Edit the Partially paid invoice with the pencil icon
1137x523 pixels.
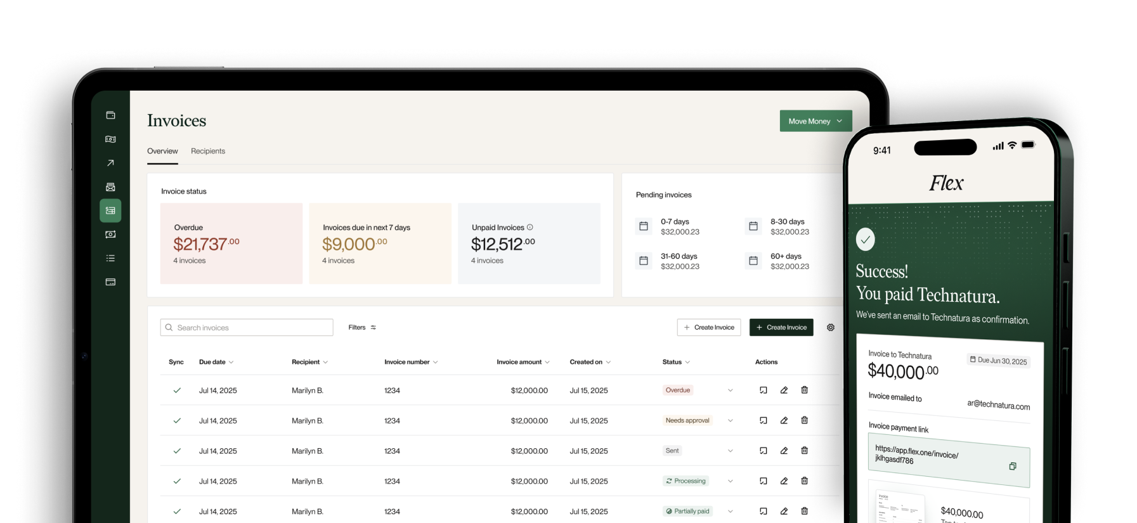point(784,511)
